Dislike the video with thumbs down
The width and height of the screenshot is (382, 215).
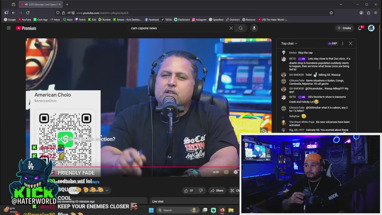(x=201, y=191)
